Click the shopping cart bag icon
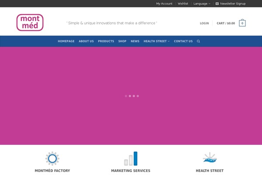The height and width of the screenshot is (175, 262). [242, 23]
